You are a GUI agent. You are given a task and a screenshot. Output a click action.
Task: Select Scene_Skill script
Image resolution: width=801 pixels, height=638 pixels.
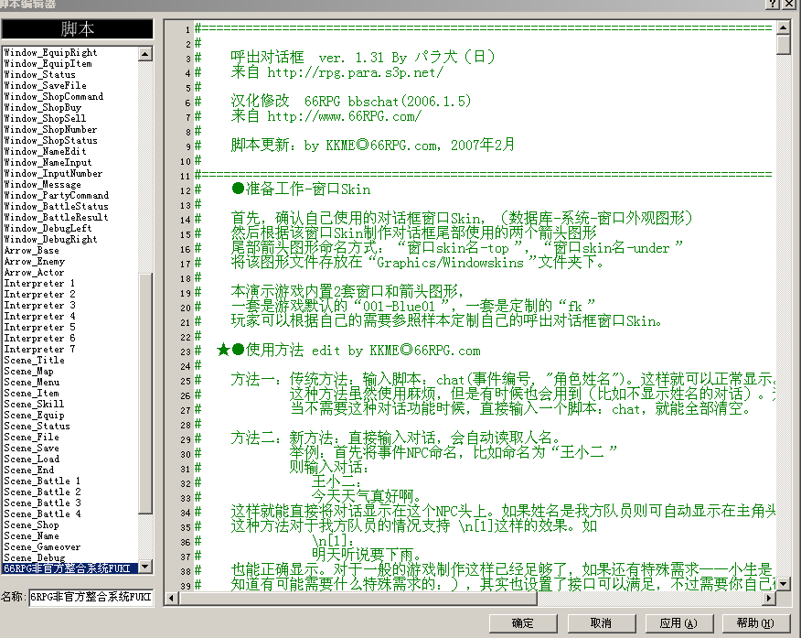[34, 404]
